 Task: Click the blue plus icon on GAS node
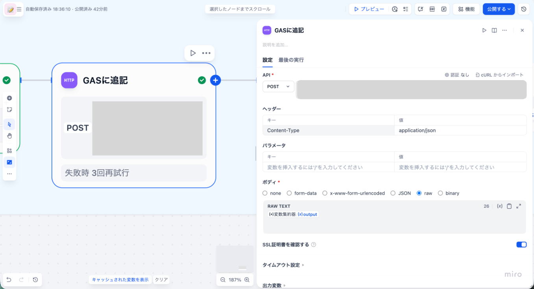pyautogui.click(x=215, y=80)
